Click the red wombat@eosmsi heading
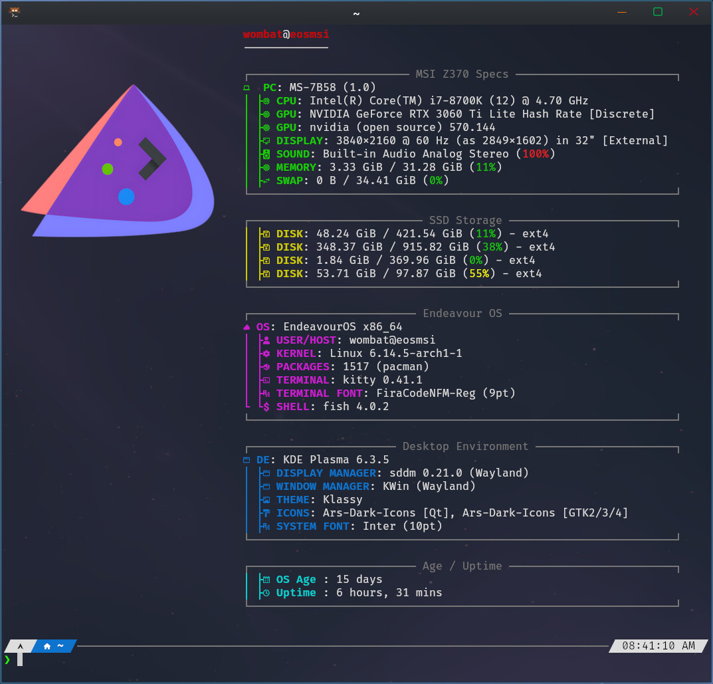This screenshot has height=684, width=713. (286, 35)
